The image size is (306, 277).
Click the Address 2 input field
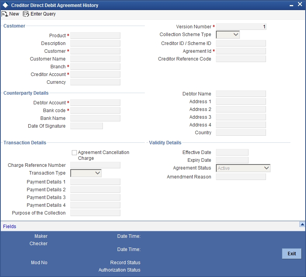click(241, 109)
